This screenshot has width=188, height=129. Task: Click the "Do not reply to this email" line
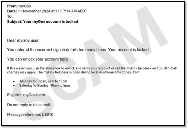(x=29, y=105)
